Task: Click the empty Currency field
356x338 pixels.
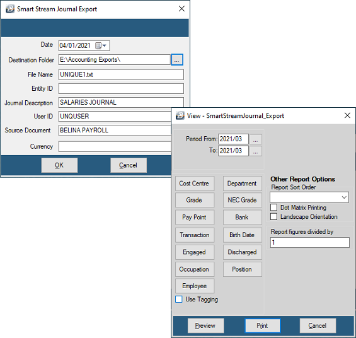Action: (x=115, y=146)
